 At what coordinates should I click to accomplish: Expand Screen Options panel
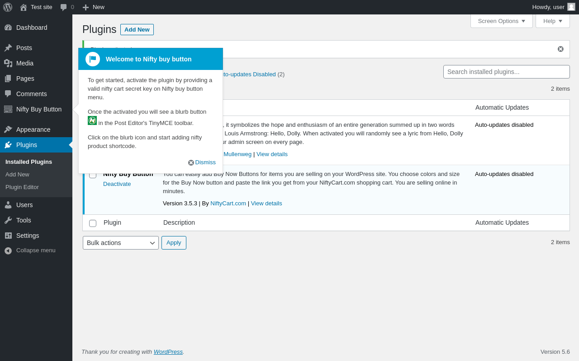pos(502,21)
